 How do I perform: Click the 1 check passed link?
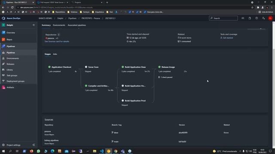coord(166,77)
